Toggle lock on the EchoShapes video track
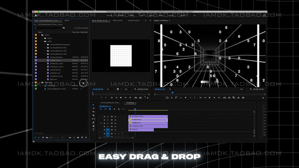Image resolution: width=299 pixels, height=168 pixels. pyautogui.click(x=104, y=117)
